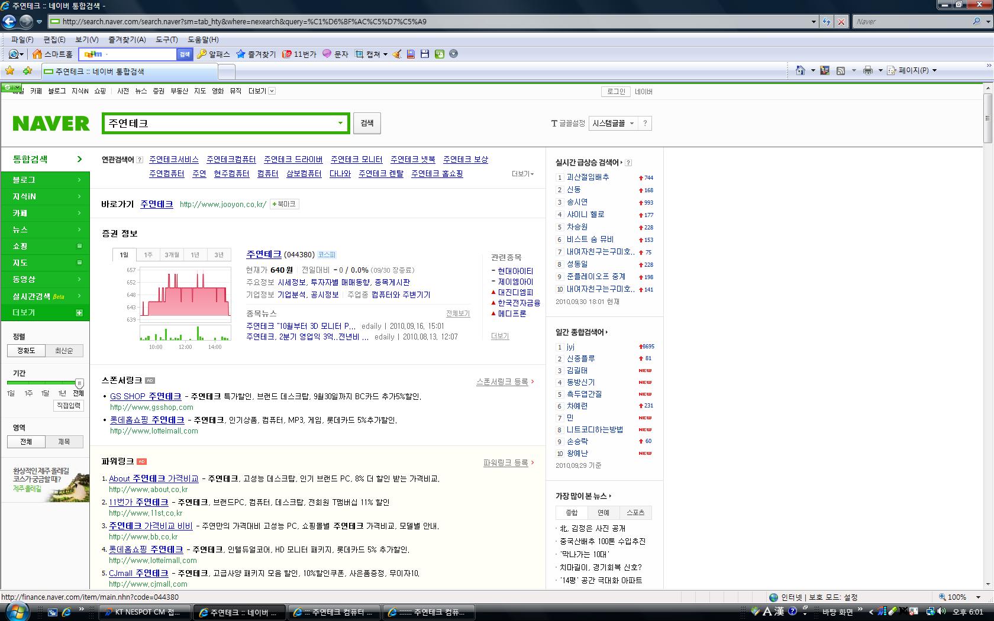This screenshot has height=621, width=994.
Task: Click the 연관검색어 help question icon
Action: point(140,160)
